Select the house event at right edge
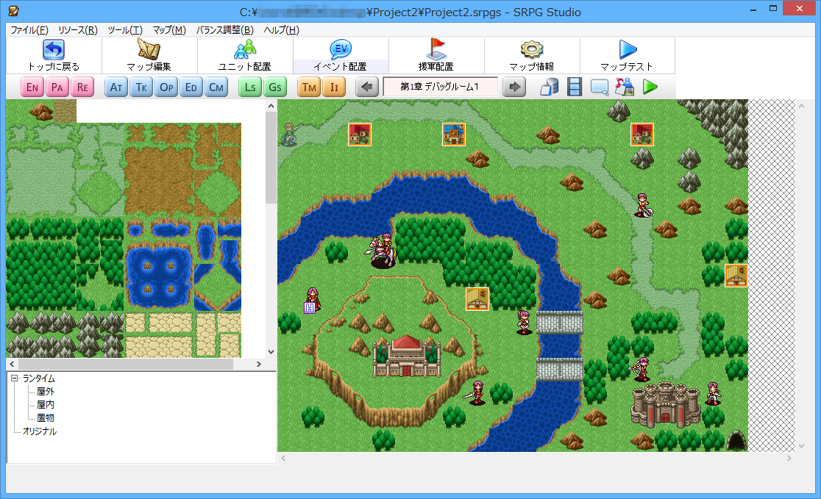This screenshot has width=821, height=499. tap(736, 276)
